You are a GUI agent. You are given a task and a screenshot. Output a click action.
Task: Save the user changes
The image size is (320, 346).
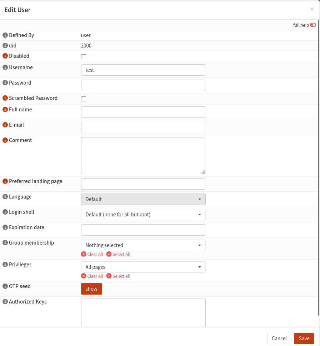pos(304,338)
